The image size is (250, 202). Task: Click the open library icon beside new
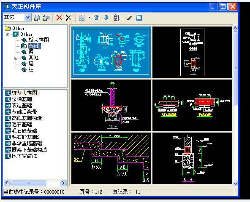tap(46, 18)
